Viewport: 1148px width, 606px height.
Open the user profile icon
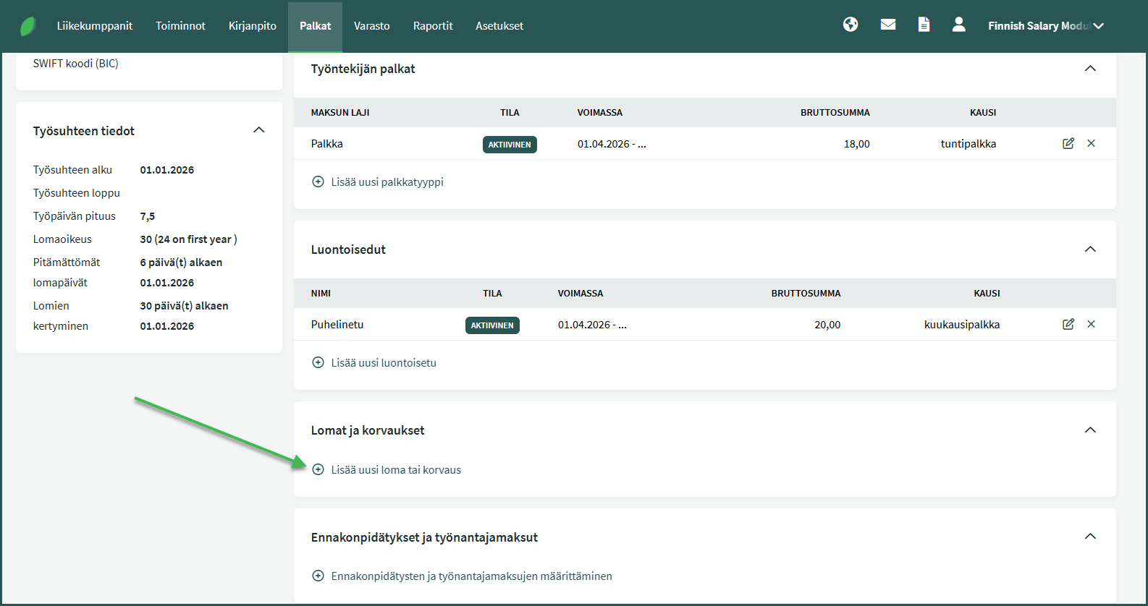958,25
